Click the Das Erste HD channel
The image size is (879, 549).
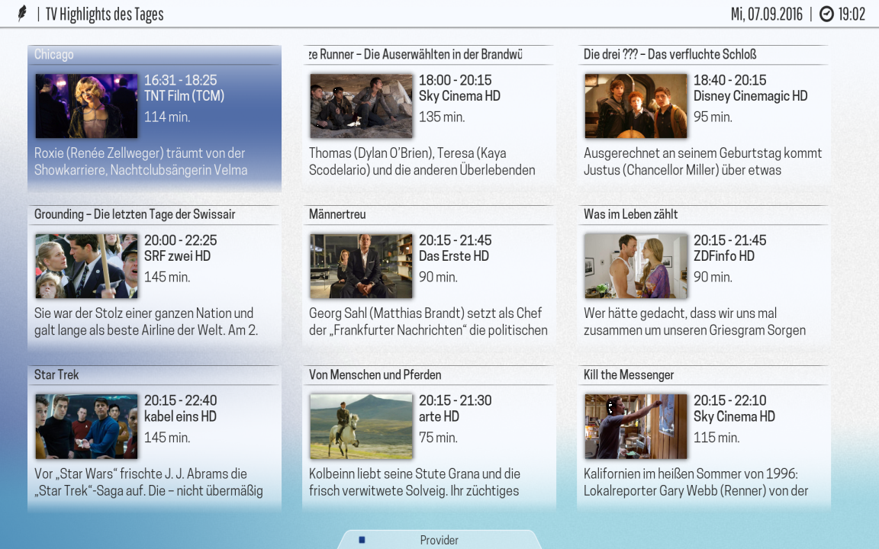453,256
